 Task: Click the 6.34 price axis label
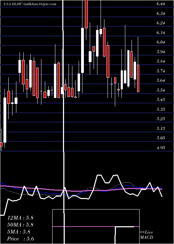point(161,14)
